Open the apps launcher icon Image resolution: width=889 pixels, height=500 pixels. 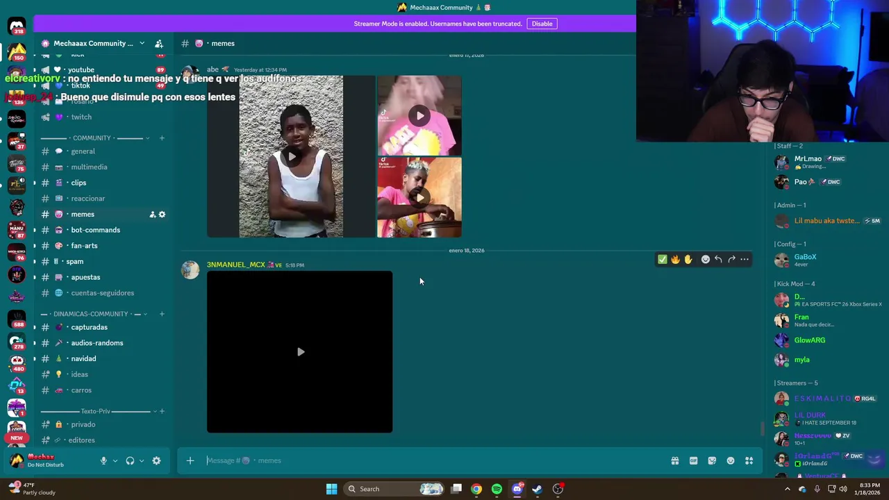tap(749, 460)
